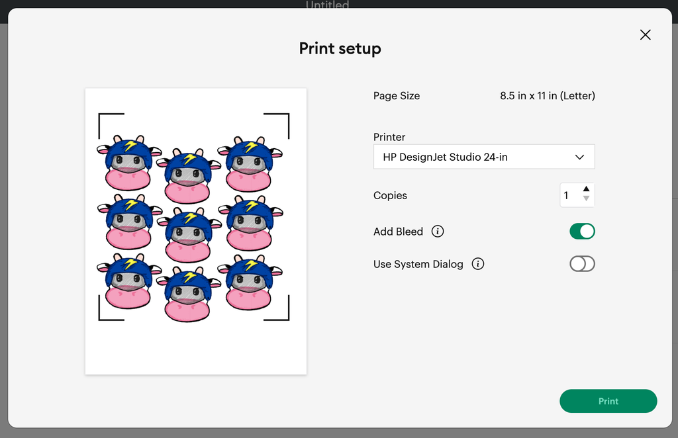This screenshot has width=678, height=438.
Task: Turn off the Add Bleed toggle
Action: 582,232
